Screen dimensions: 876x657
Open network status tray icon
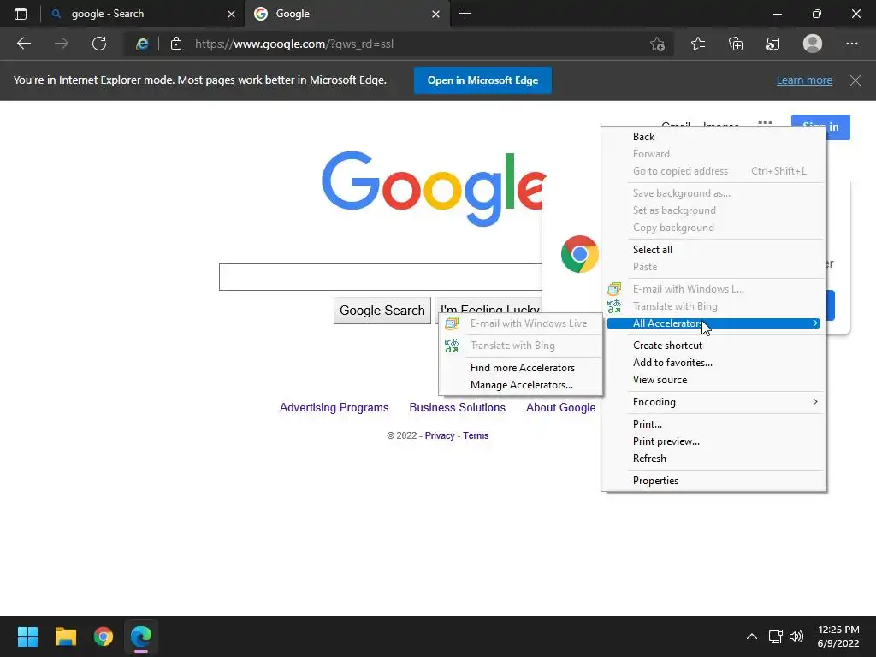click(x=775, y=636)
